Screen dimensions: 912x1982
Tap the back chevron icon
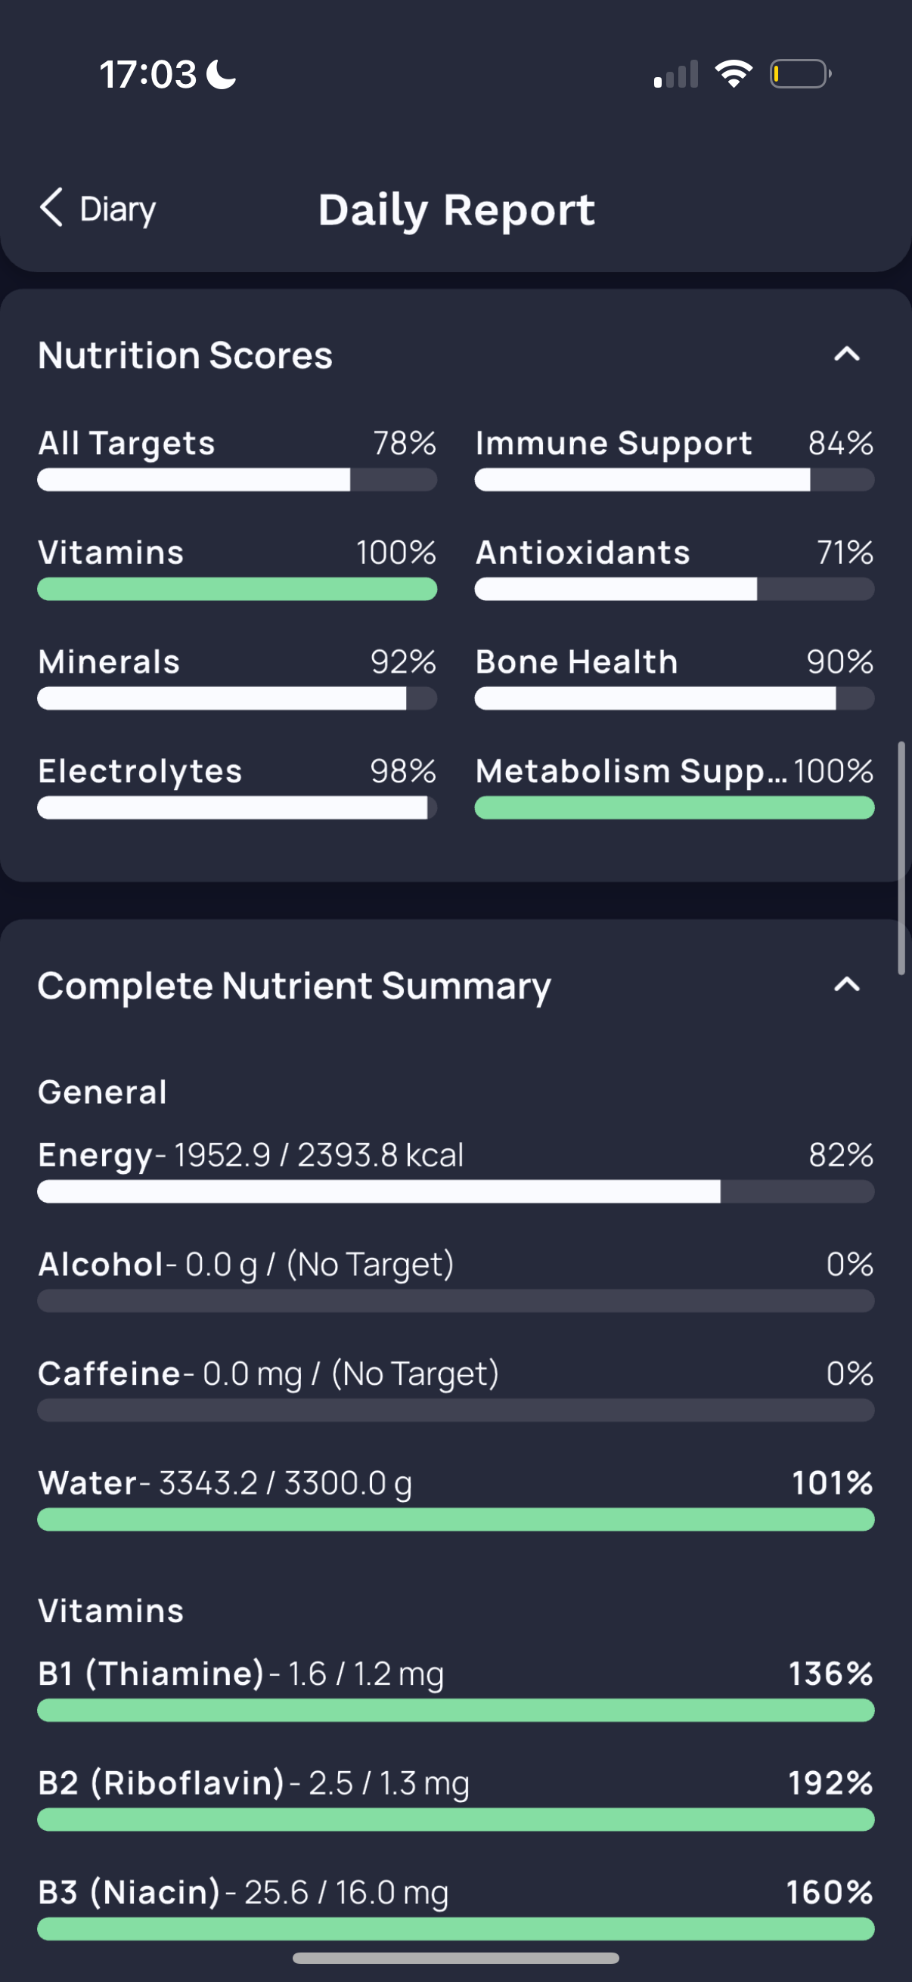point(51,208)
